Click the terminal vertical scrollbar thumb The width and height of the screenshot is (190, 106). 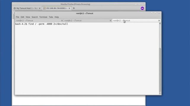160,70
